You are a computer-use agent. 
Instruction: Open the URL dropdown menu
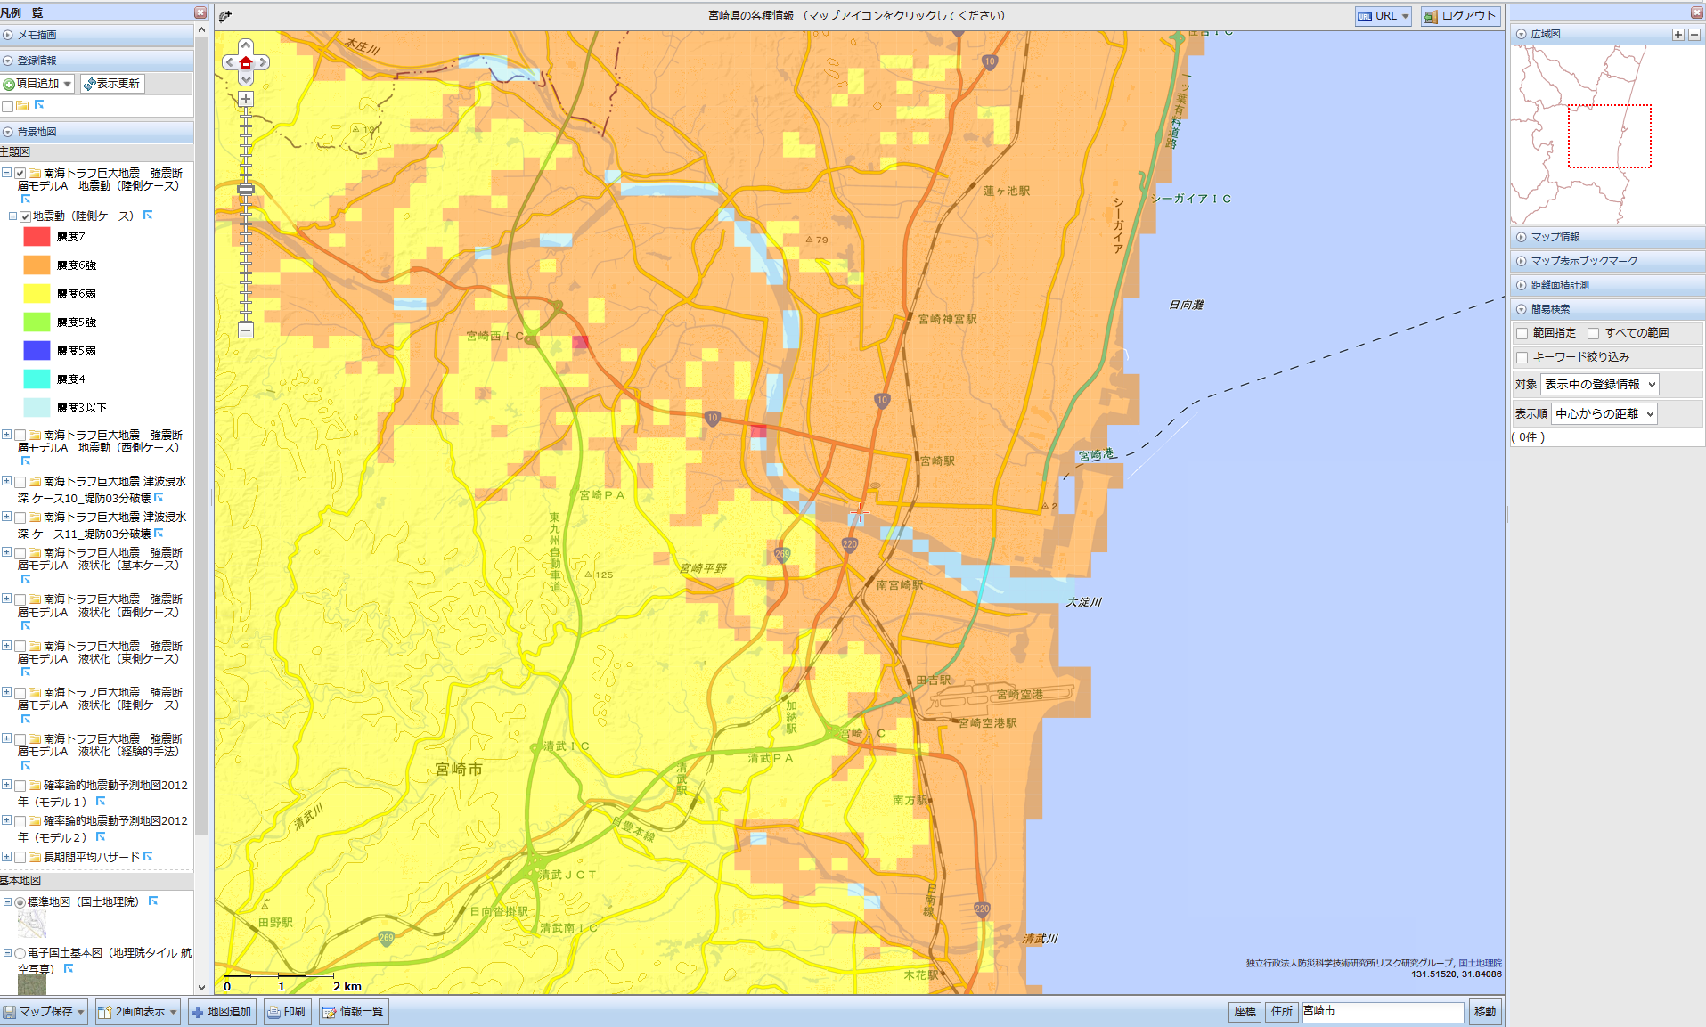point(1383,16)
